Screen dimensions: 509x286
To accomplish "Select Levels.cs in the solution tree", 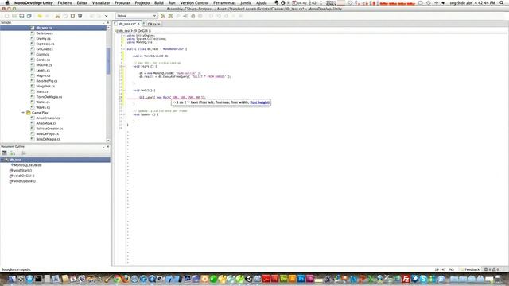I will tap(43, 71).
